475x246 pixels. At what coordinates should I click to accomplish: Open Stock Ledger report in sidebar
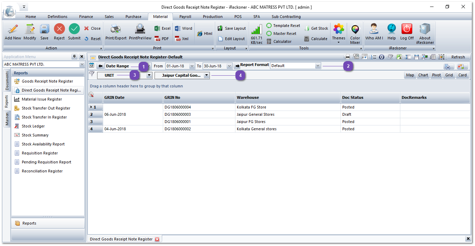tap(33, 126)
